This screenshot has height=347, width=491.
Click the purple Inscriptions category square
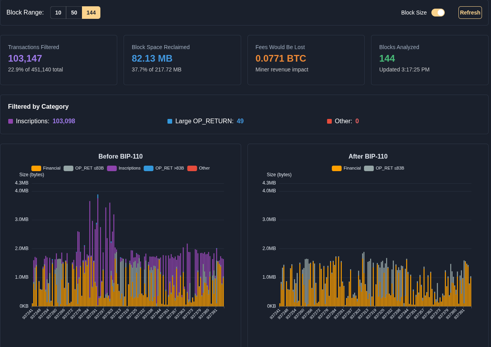click(11, 121)
